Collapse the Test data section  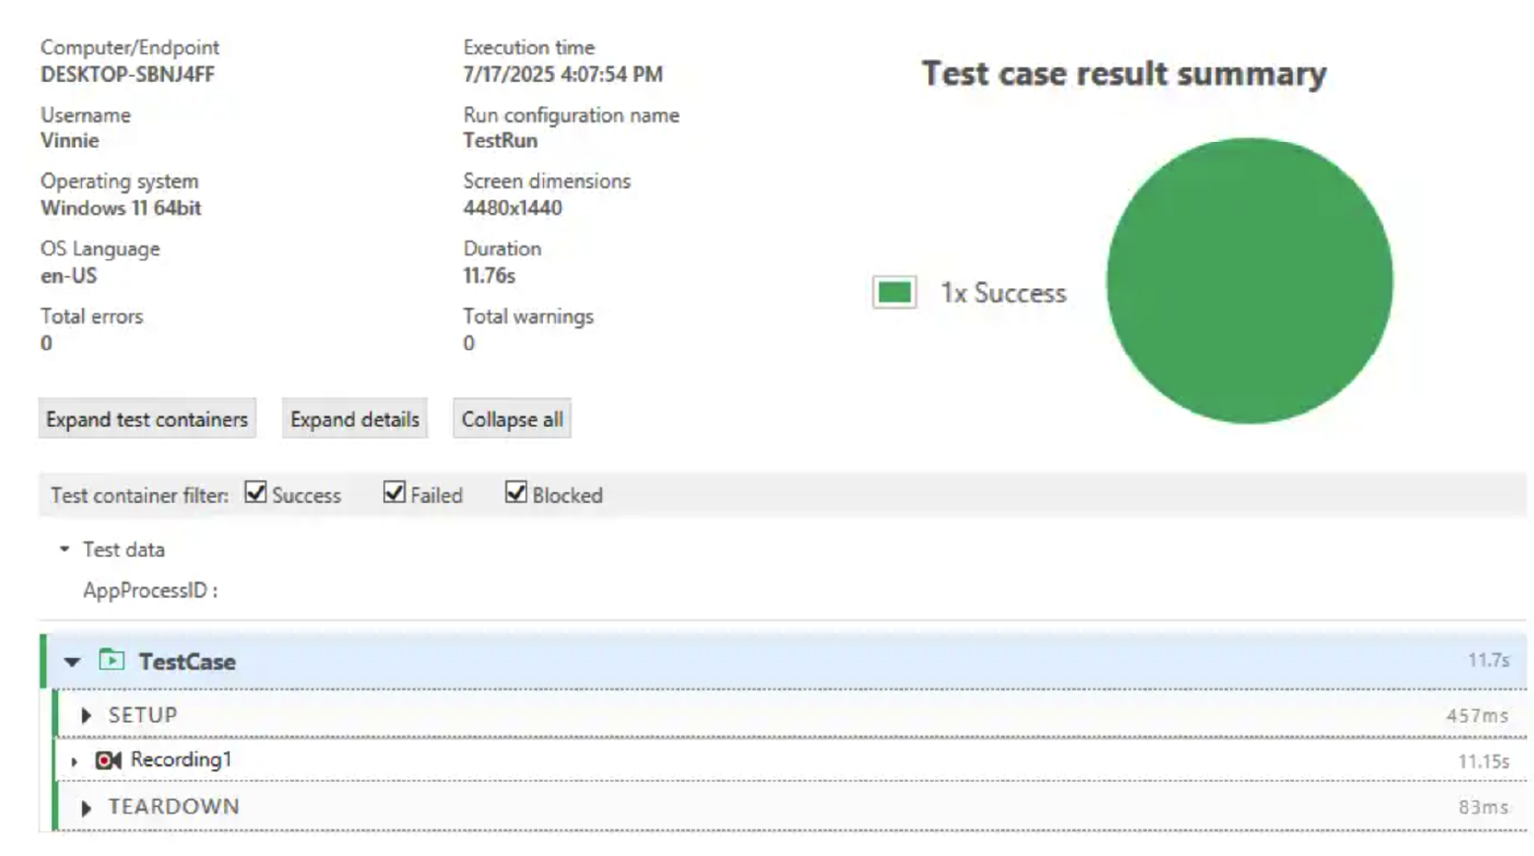tap(64, 549)
